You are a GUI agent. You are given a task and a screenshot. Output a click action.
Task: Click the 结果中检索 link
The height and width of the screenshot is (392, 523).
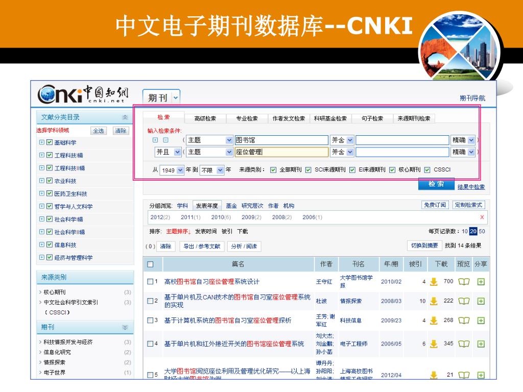(x=471, y=187)
